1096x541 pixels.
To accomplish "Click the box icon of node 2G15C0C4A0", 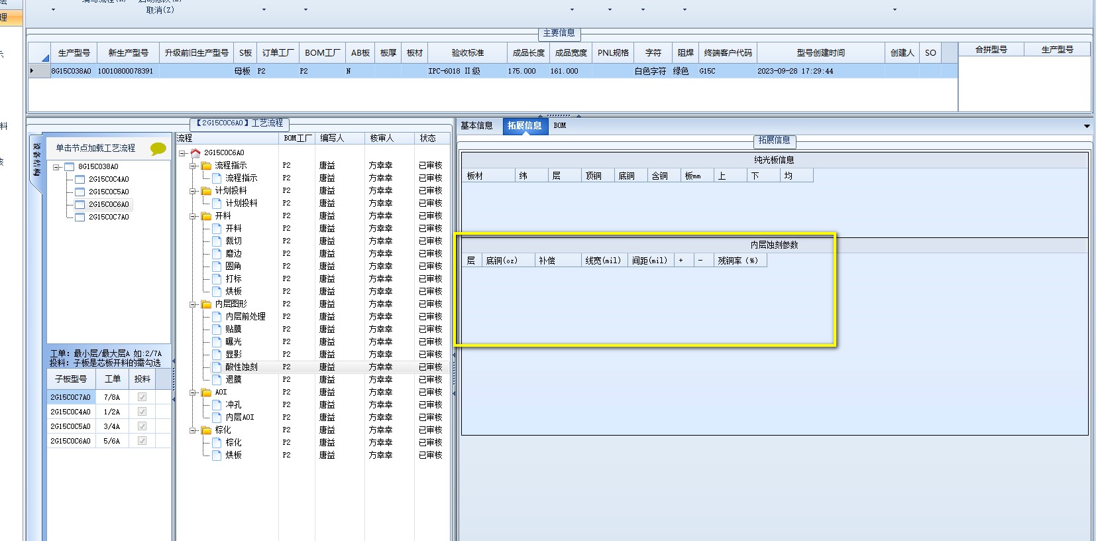I will pos(80,179).
